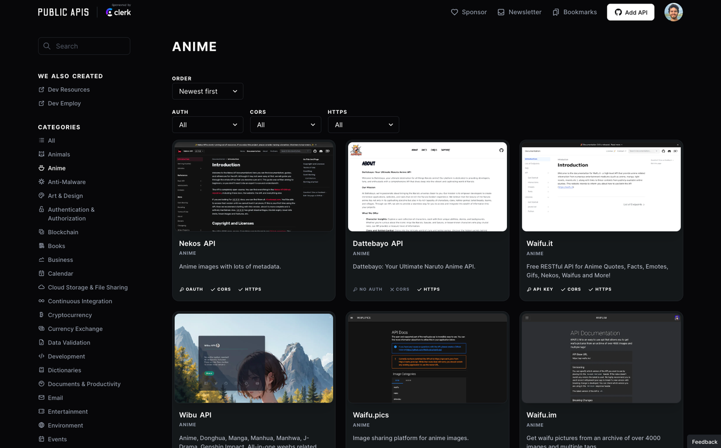Select the Anime category icon
Screen dimensions: 721x448
[41, 168]
